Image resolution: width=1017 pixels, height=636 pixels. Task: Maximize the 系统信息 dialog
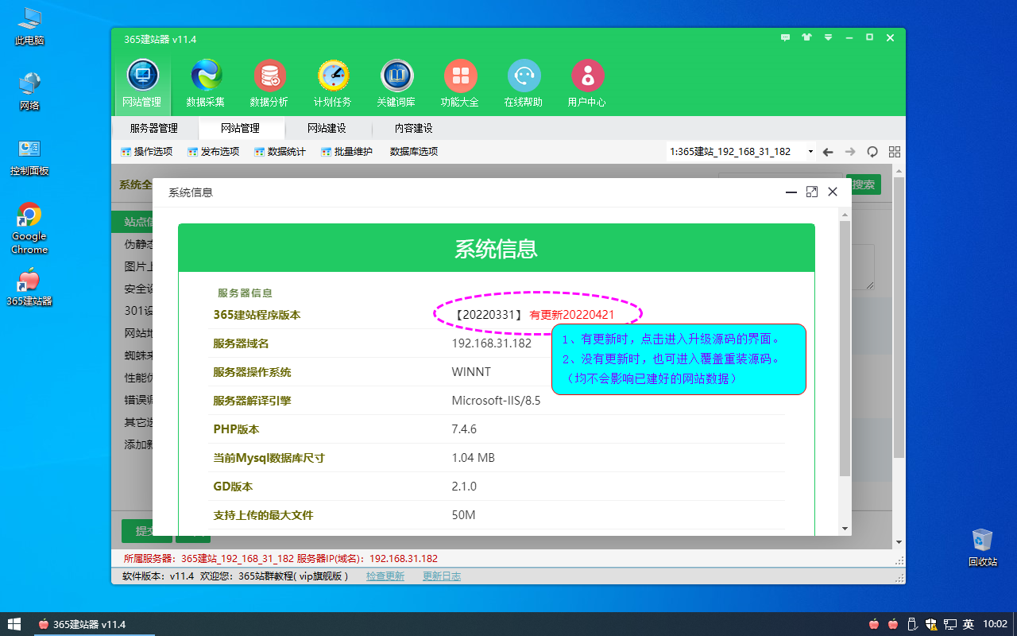click(x=811, y=192)
